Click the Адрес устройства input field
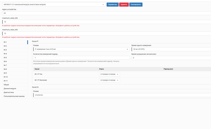The image size is (211, 129). (x=107, y=13)
